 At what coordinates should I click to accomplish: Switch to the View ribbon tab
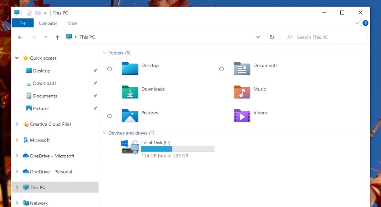click(x=72, y=23)
